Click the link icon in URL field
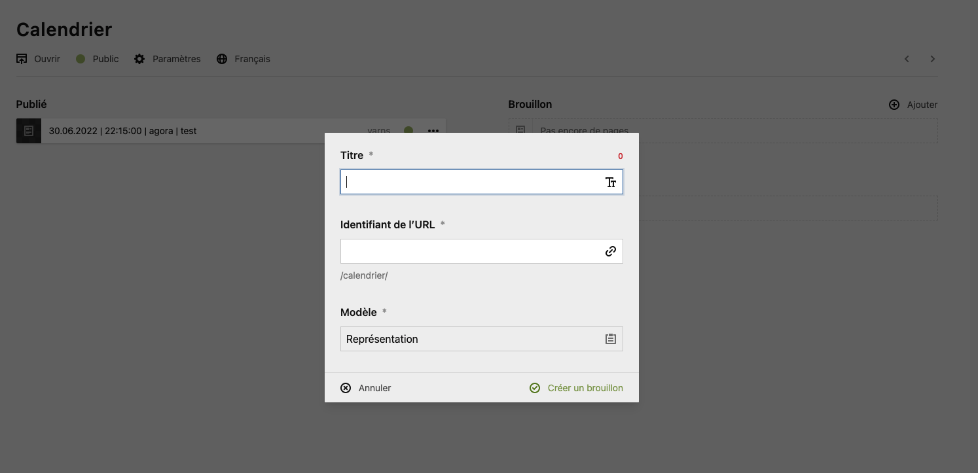 pyautogui.click(x=611, y=251)
